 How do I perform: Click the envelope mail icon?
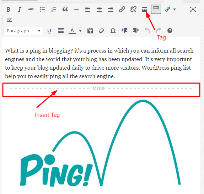pos(9,20)
